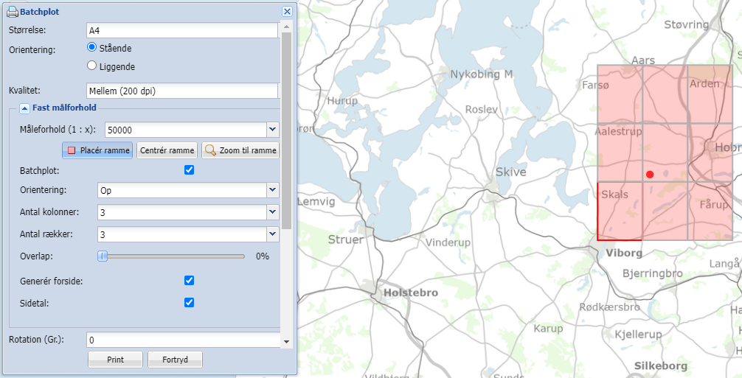Open the Måleforhold scale dropdown arrow
Screen dimensions: 742x378
273,130
